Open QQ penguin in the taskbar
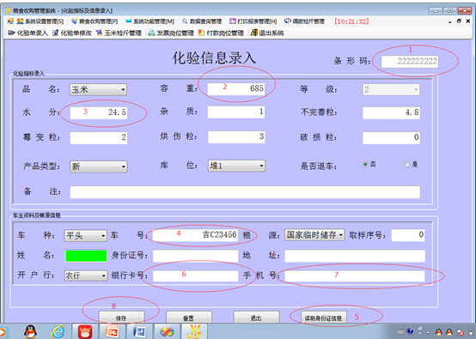This screenshot has height=339, width=476. click(x=30, y=331)
